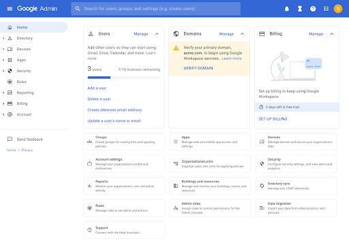Image resolution: width=349 pixels, height=247 pixels.
Task: Expand the Directory sidebar arrow
Action: (x=3, y=38)
